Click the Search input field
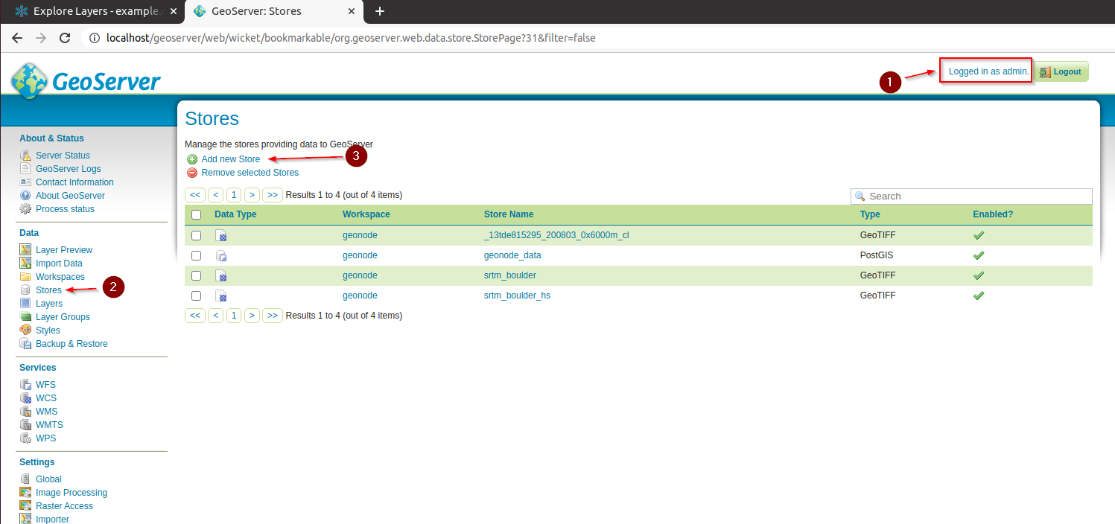Viewport: 1115px width, 524px height. [971, 196]
